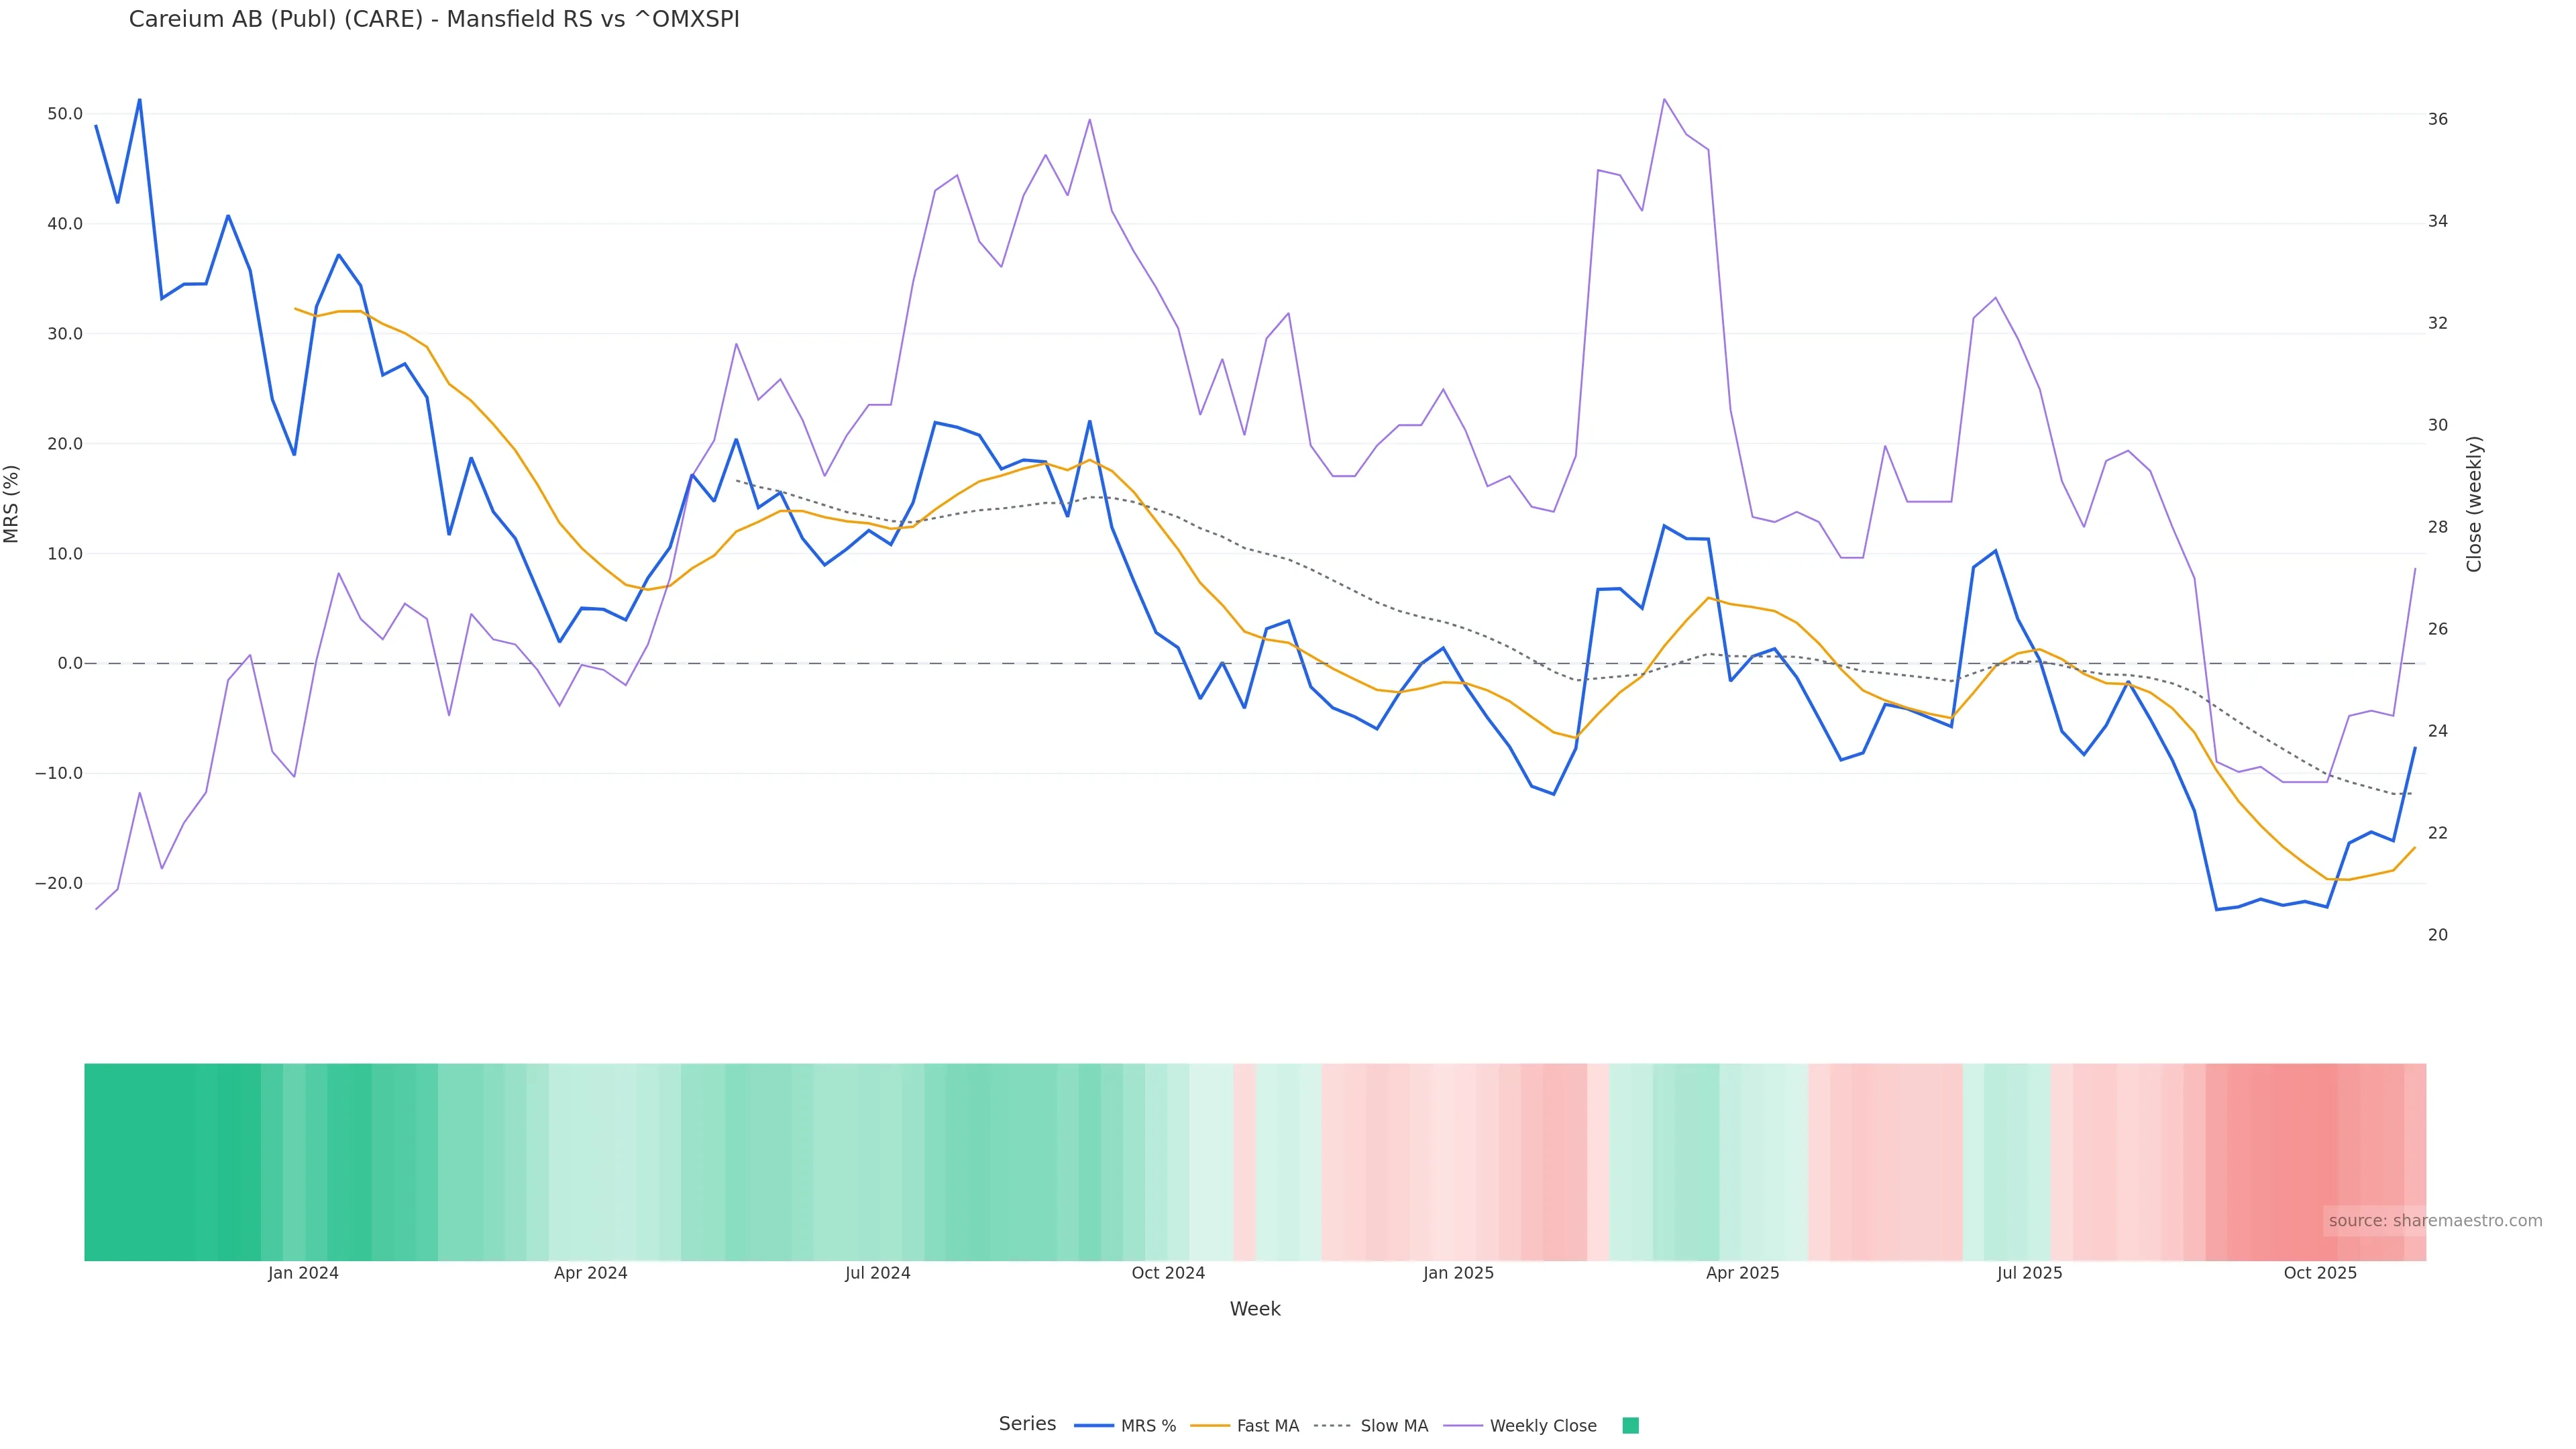Click the 50.0 MRS axis tick
The height and width of the screenshot is (1449, 2576).
click(65, 114)
